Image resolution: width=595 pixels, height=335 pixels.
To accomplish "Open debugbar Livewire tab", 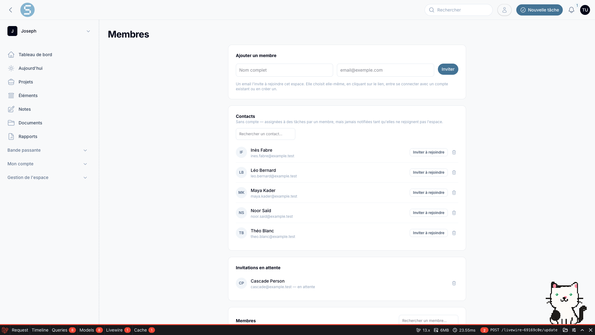I will 118,330.
